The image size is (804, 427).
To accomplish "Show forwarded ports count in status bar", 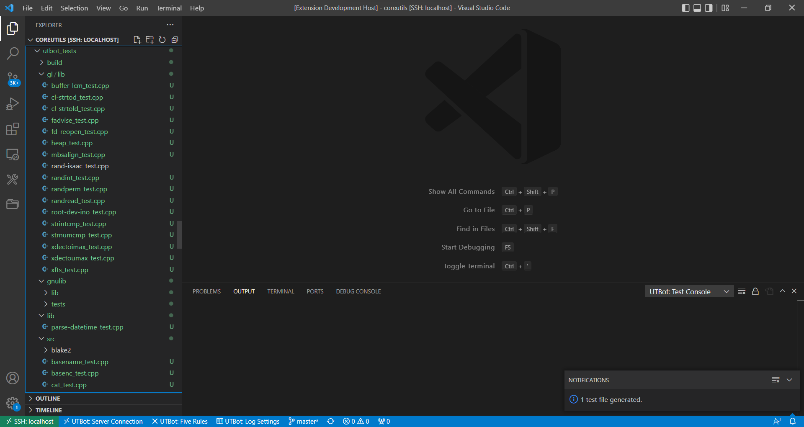I will [x=384, y=421].
